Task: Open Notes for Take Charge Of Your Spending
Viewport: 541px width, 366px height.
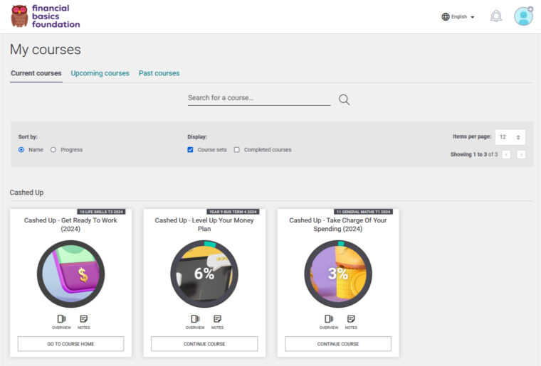Action: (x=351, y=321)
